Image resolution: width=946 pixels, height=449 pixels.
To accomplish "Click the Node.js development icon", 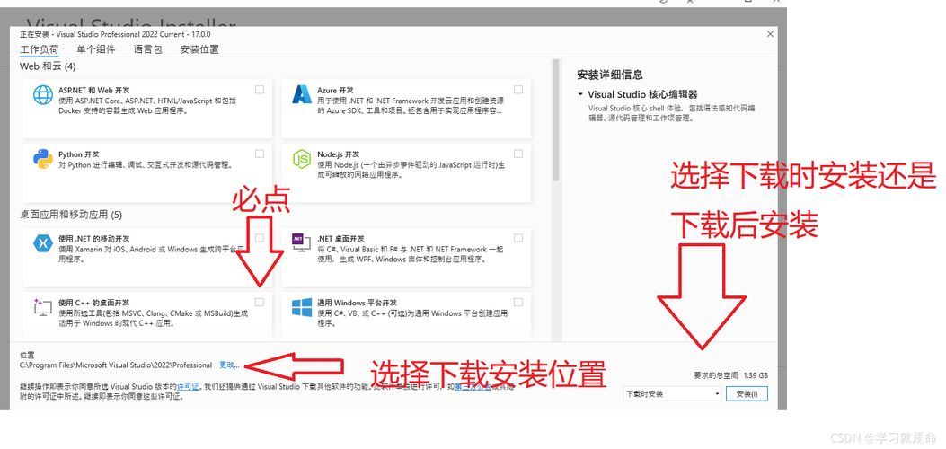I will coord(302,159).
